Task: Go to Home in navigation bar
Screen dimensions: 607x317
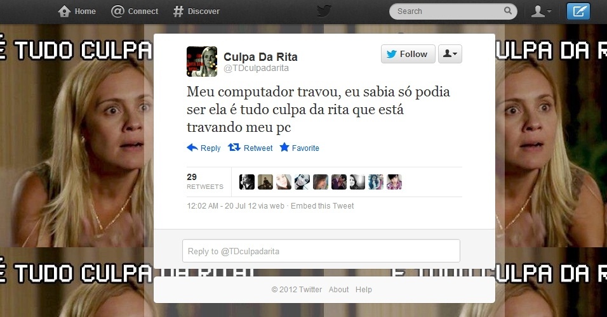Action: tap(77, 11)
